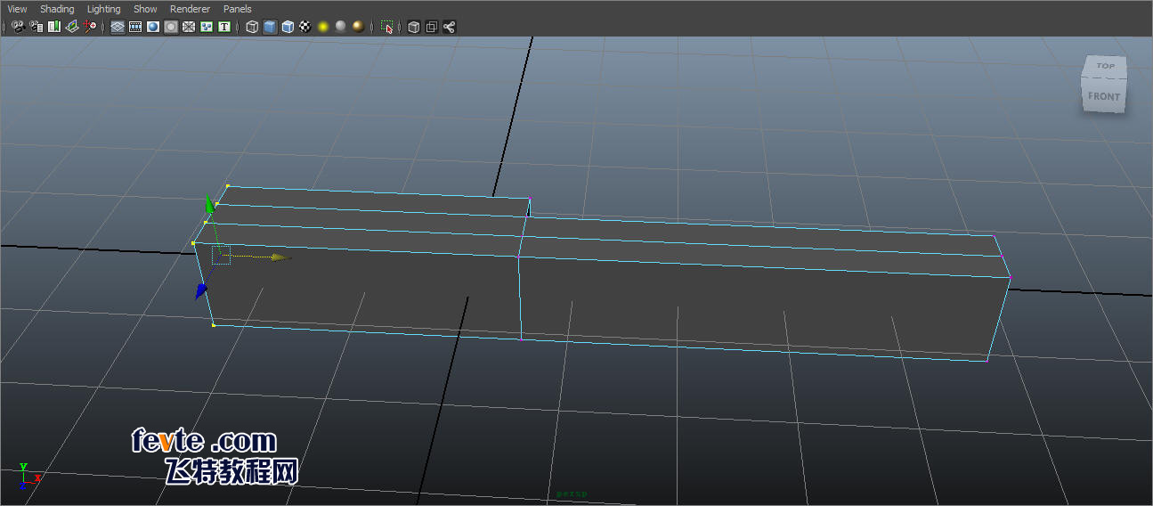1153x506 pixels.
Task: Open the Lighting menu
Action: pos(103,9)
